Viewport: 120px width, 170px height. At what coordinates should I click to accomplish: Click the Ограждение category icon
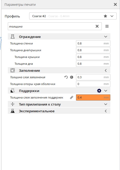pos(12,37)
